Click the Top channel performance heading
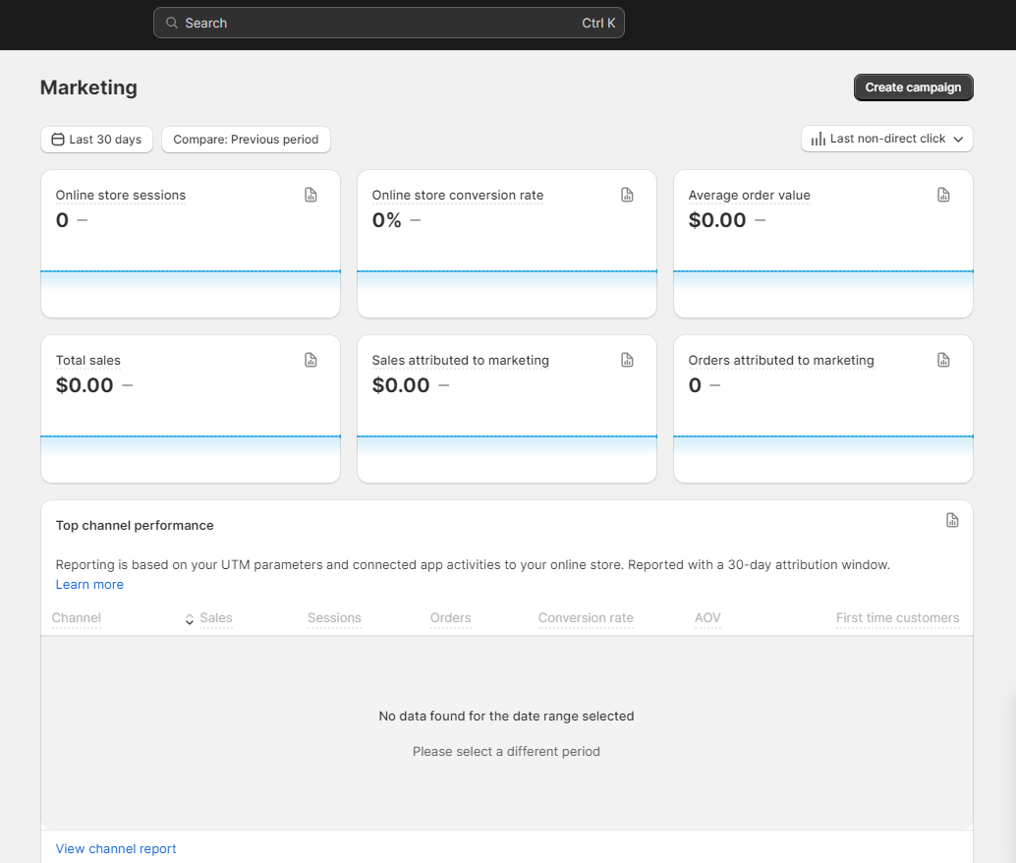 tap(135, 525)
